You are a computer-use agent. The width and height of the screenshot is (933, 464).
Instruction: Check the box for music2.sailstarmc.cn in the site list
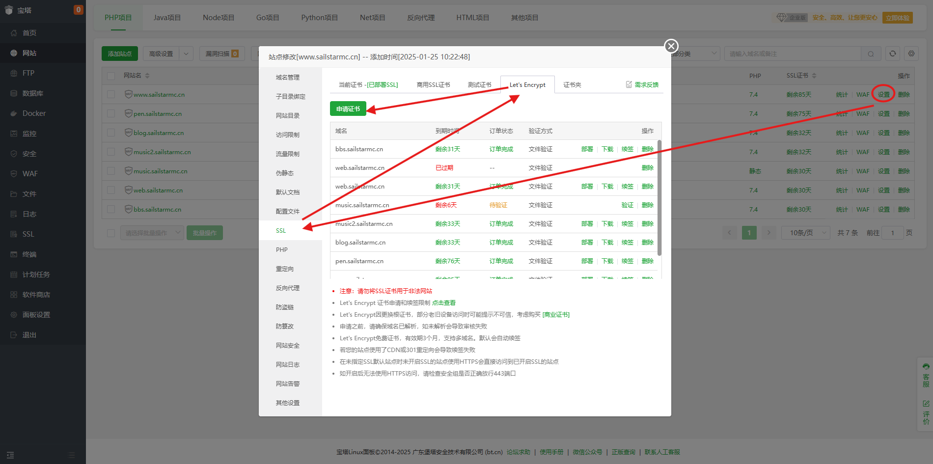[111, 152]
